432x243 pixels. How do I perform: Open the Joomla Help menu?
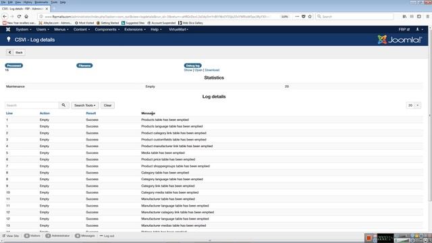tap(156, 29)
